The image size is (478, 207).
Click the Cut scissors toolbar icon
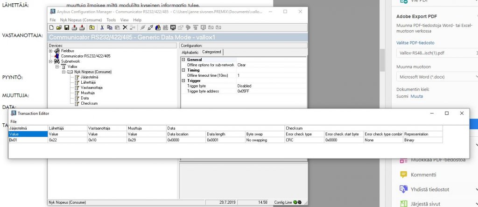(102, 27)
